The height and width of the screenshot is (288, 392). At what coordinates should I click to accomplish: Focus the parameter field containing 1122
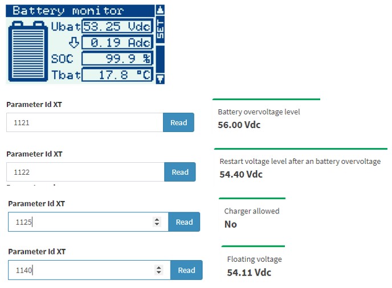(85, 172)
